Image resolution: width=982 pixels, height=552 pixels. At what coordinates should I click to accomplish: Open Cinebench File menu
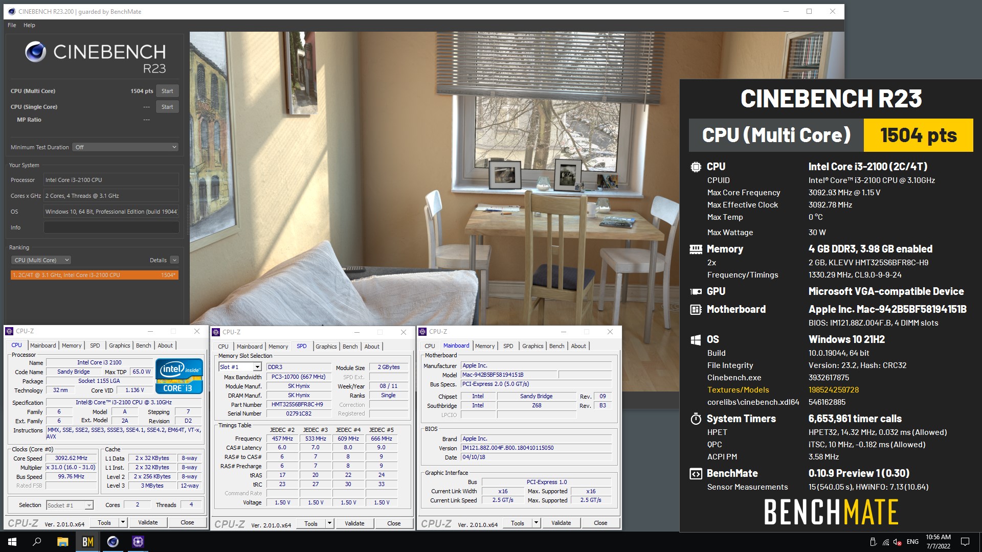(12, 25)
